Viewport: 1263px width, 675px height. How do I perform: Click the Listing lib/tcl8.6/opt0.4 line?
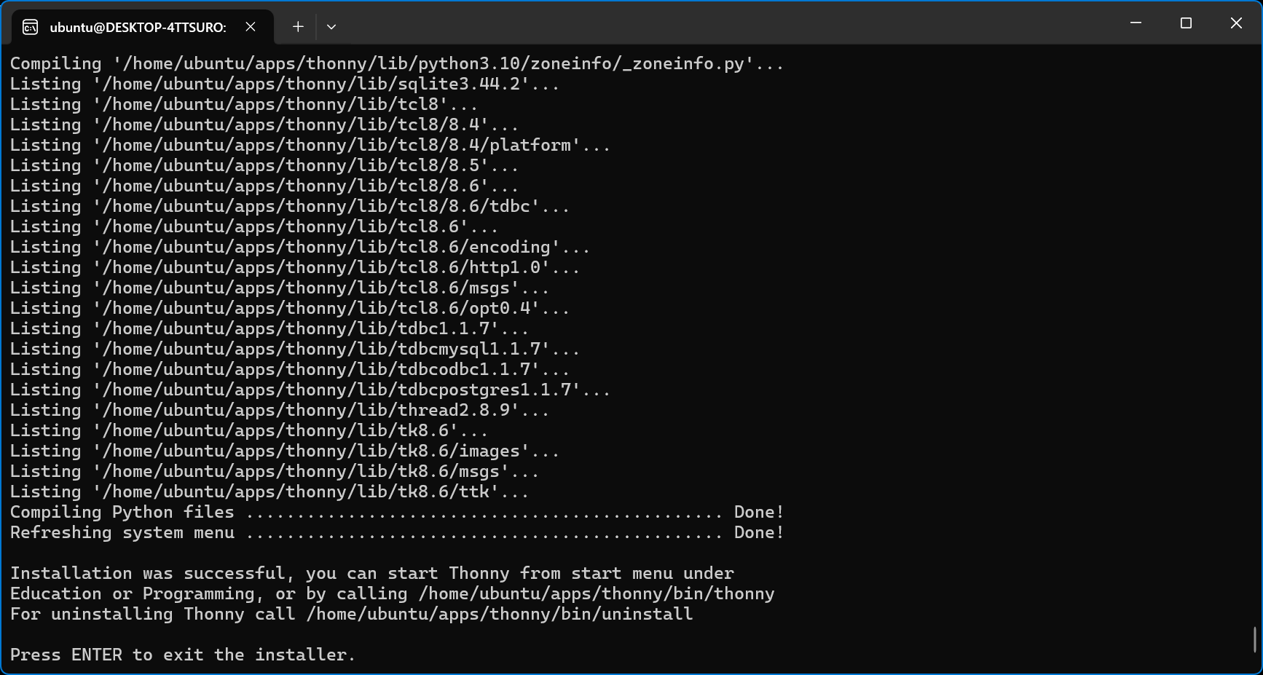tap(290, 308)
